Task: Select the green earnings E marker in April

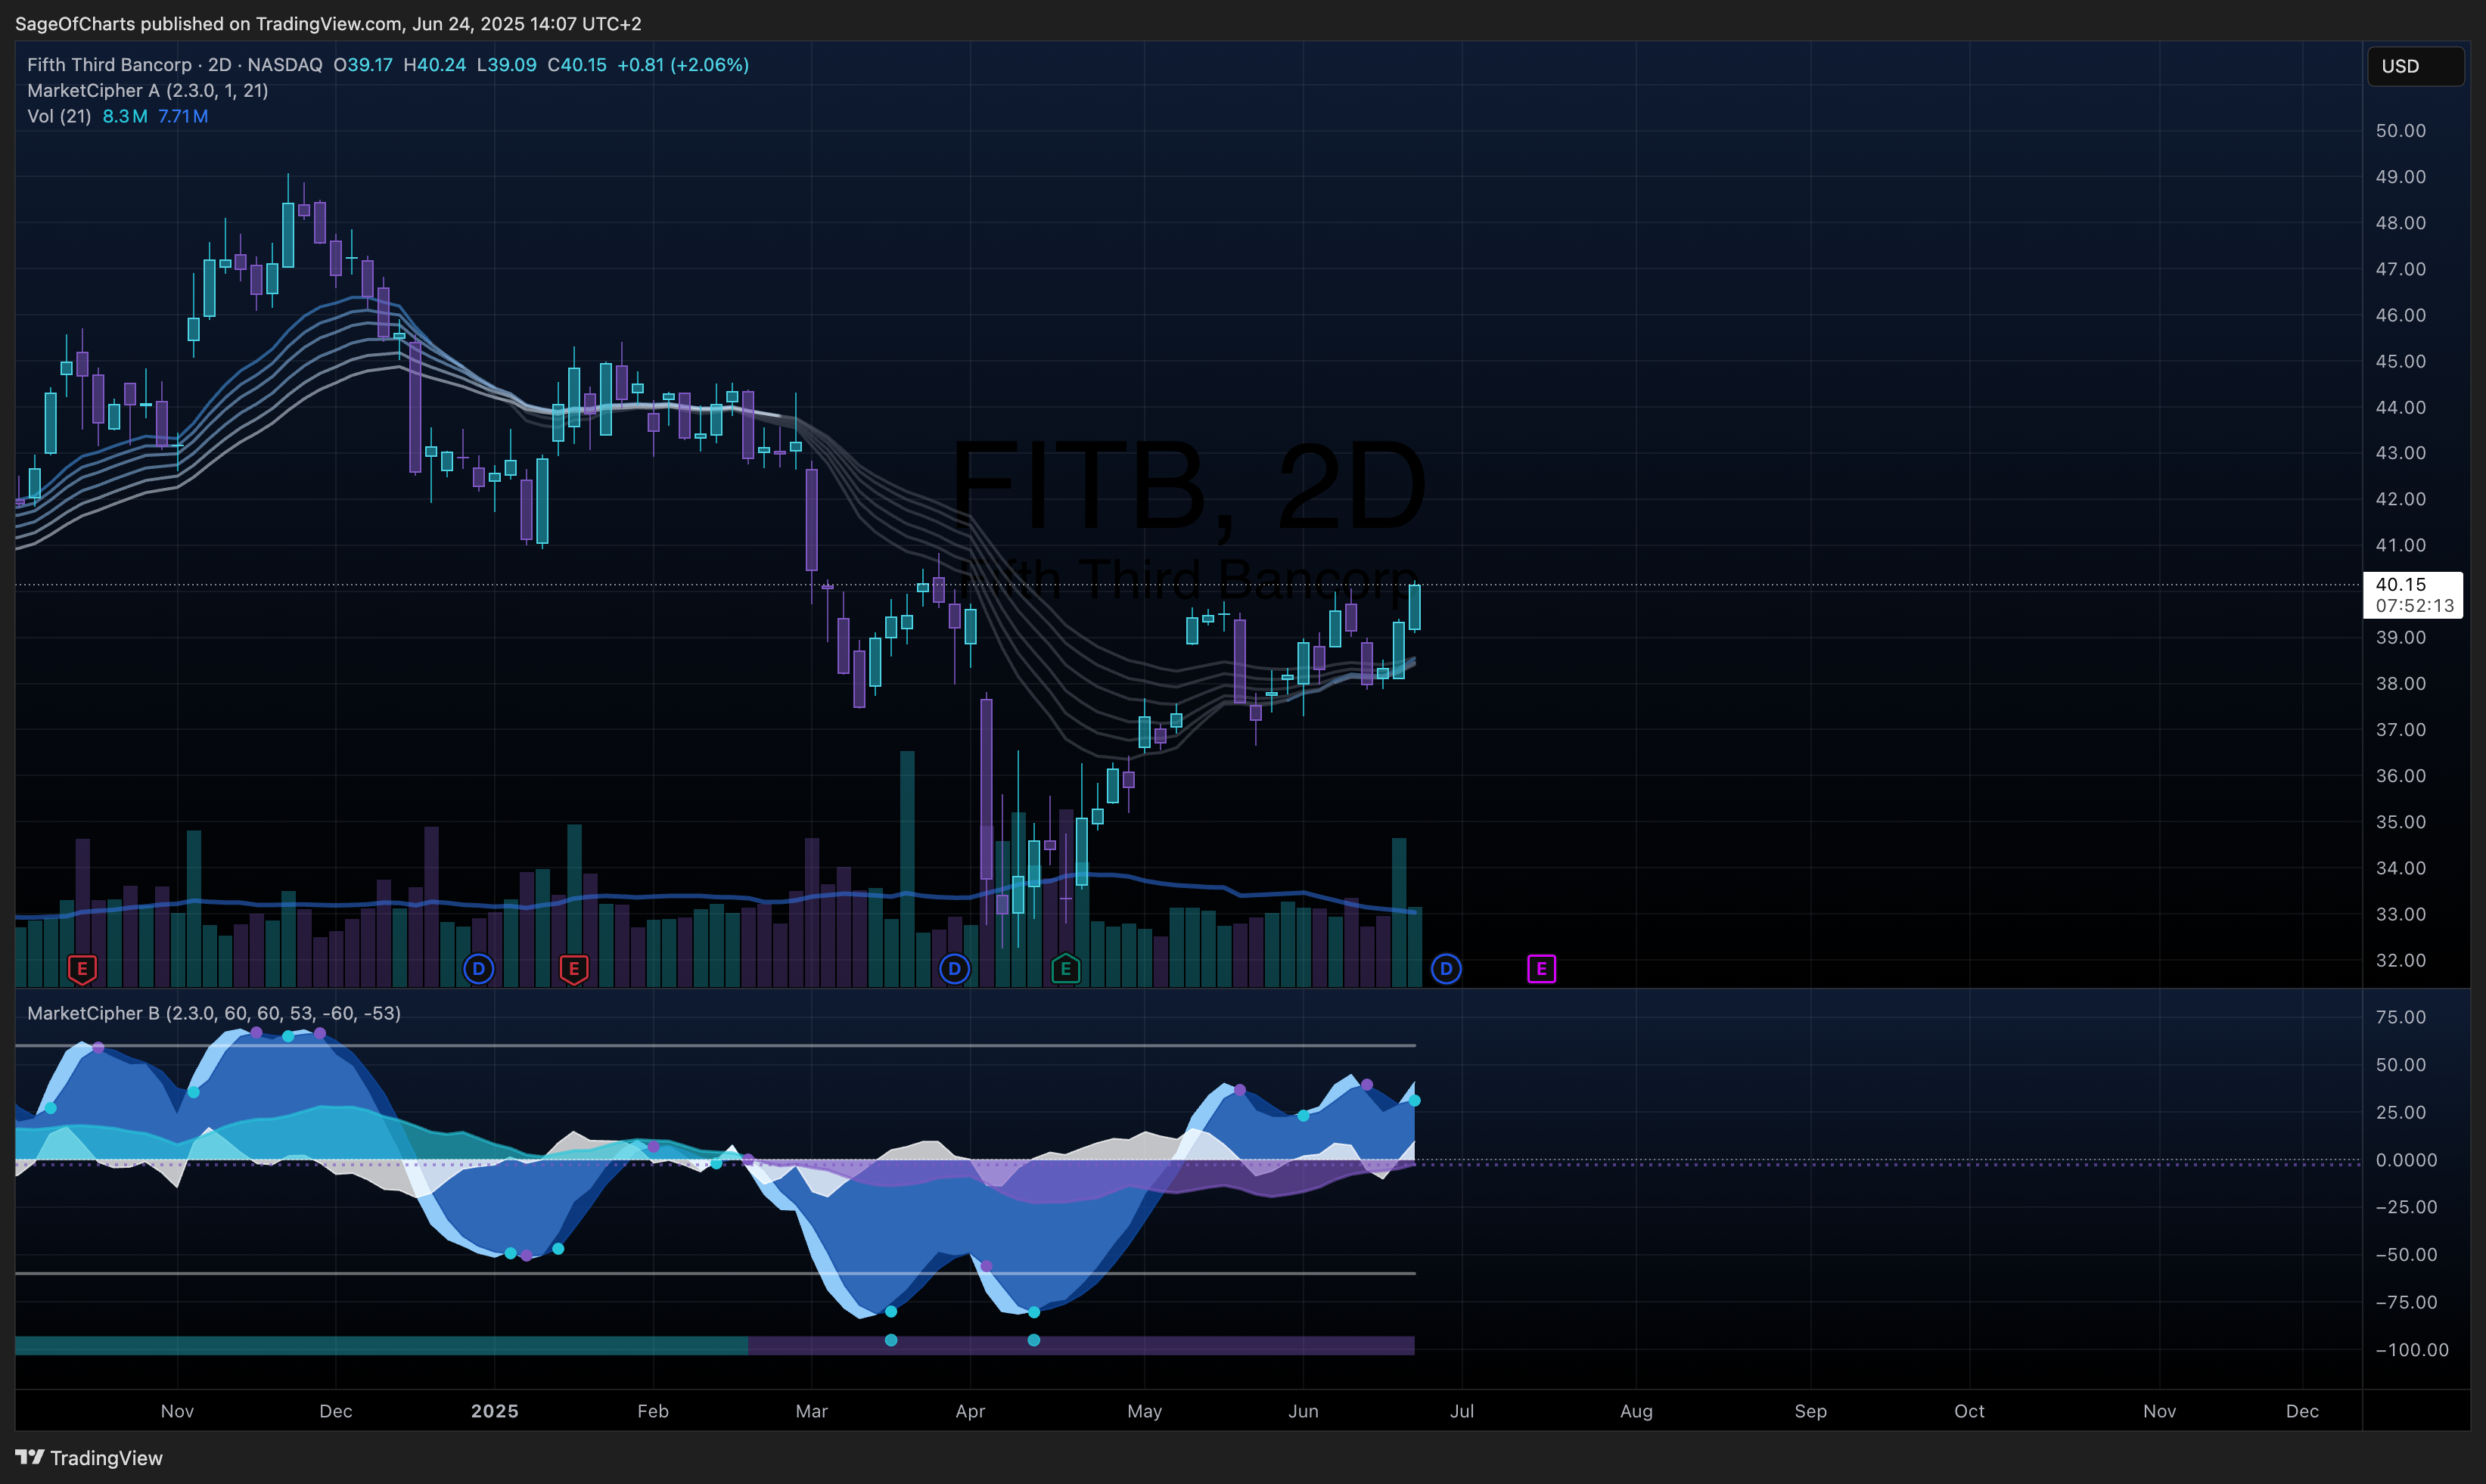Action: pyautogui.click(x=1066, y=969)
